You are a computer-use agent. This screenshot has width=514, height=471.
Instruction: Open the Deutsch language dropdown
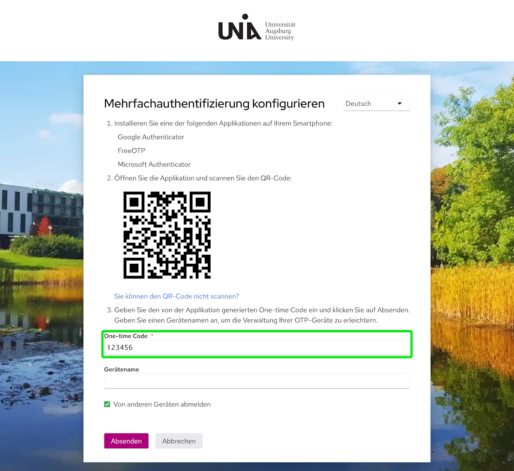pyautogui.click(x=377, y=104)
